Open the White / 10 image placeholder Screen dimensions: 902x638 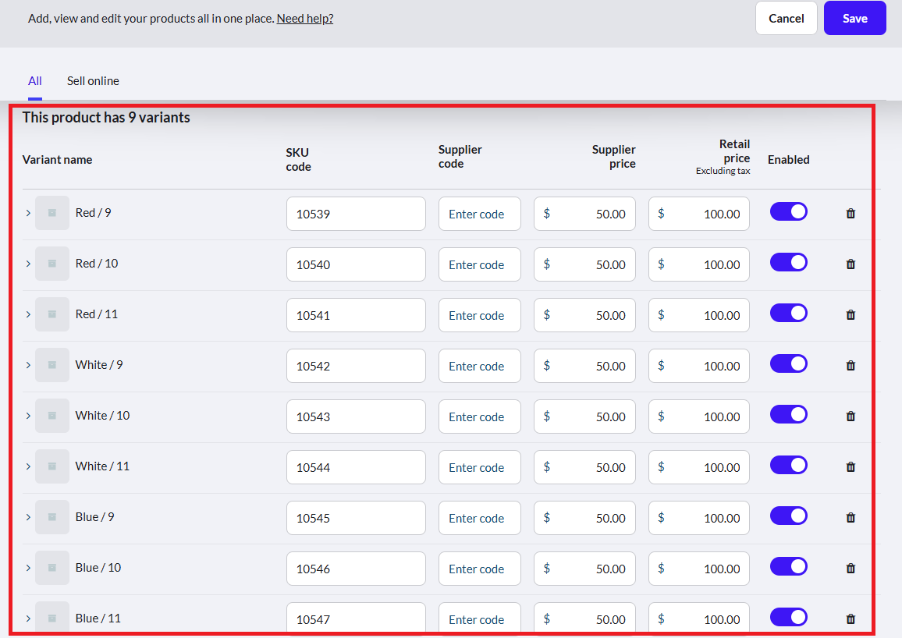pos(51,415)
